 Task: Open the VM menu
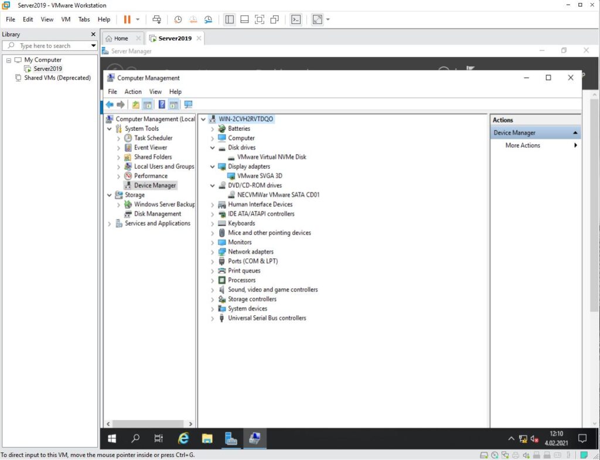66,19
